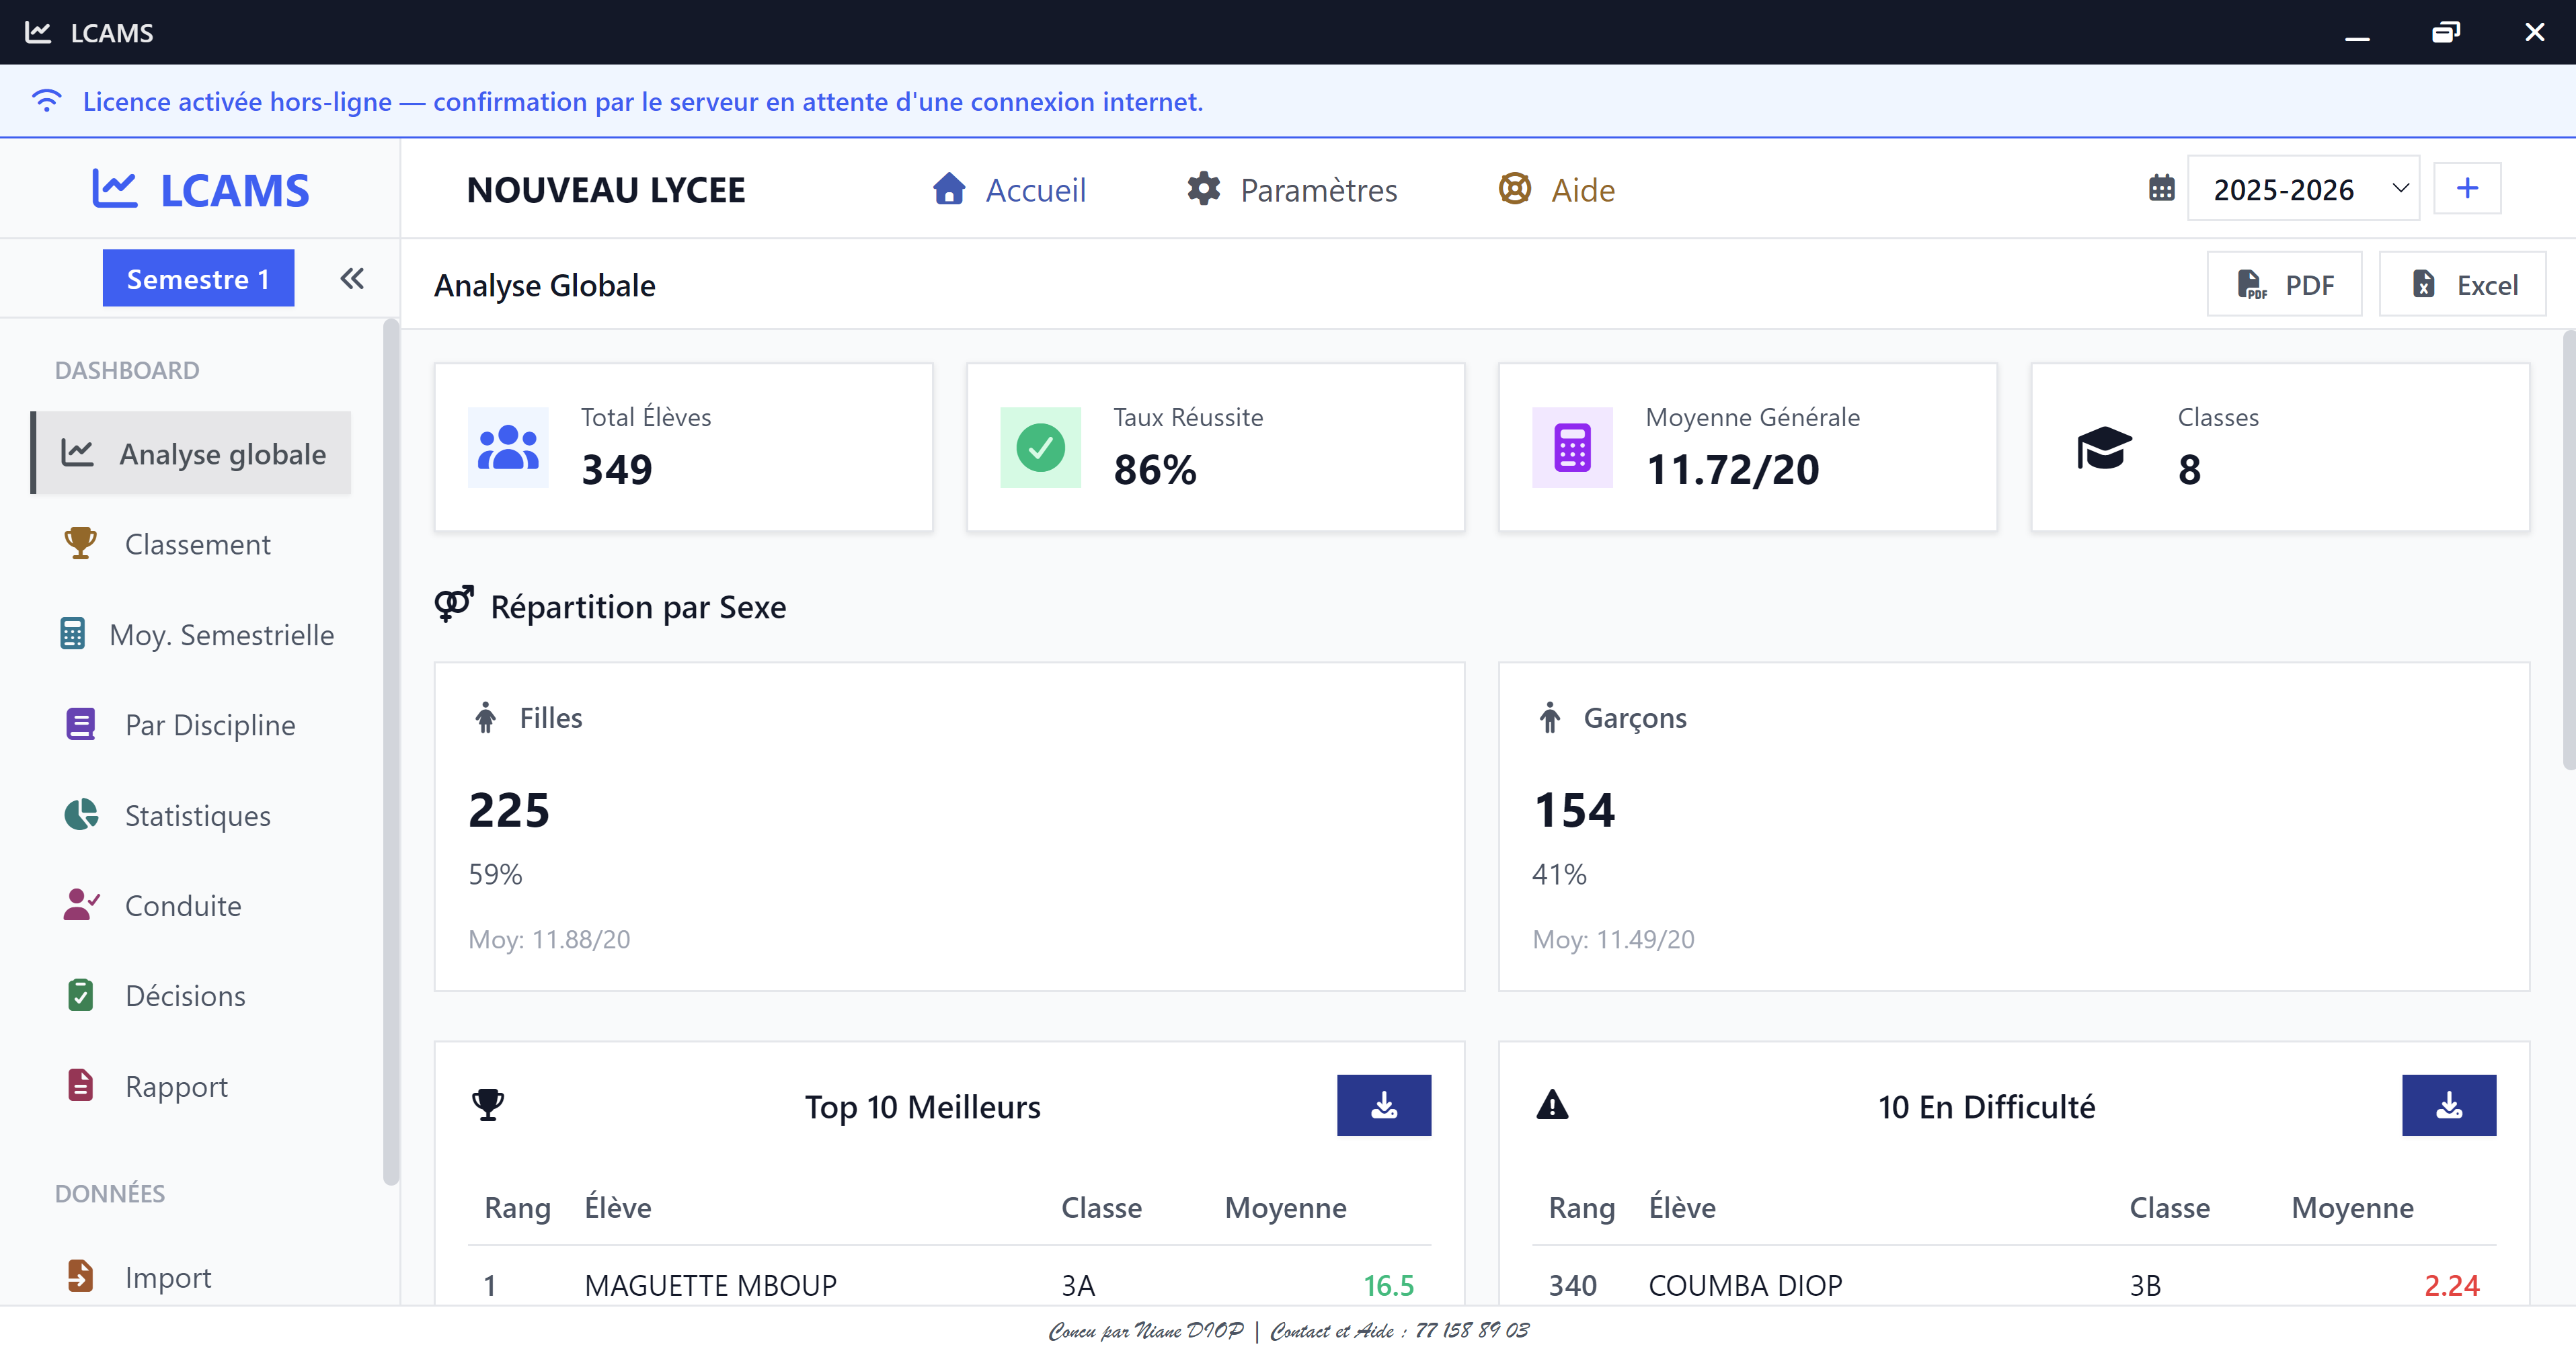The height and width of the screenshot is (1355, 2576).
Task: Click the NOUVEAU LYCEE school name
Action: tap(606, 189)
